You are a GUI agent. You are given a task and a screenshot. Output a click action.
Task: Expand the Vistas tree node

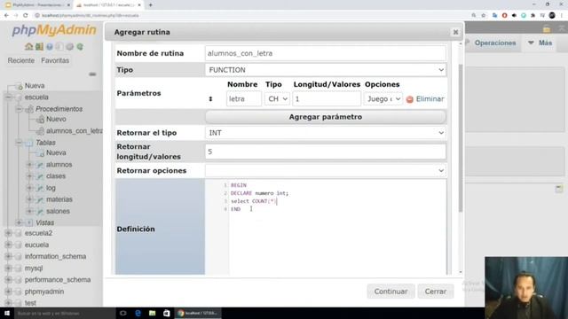click(19, 222)
